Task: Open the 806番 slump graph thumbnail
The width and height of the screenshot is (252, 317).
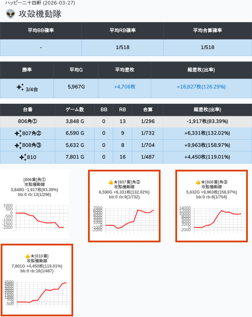Action: [35, 217]
